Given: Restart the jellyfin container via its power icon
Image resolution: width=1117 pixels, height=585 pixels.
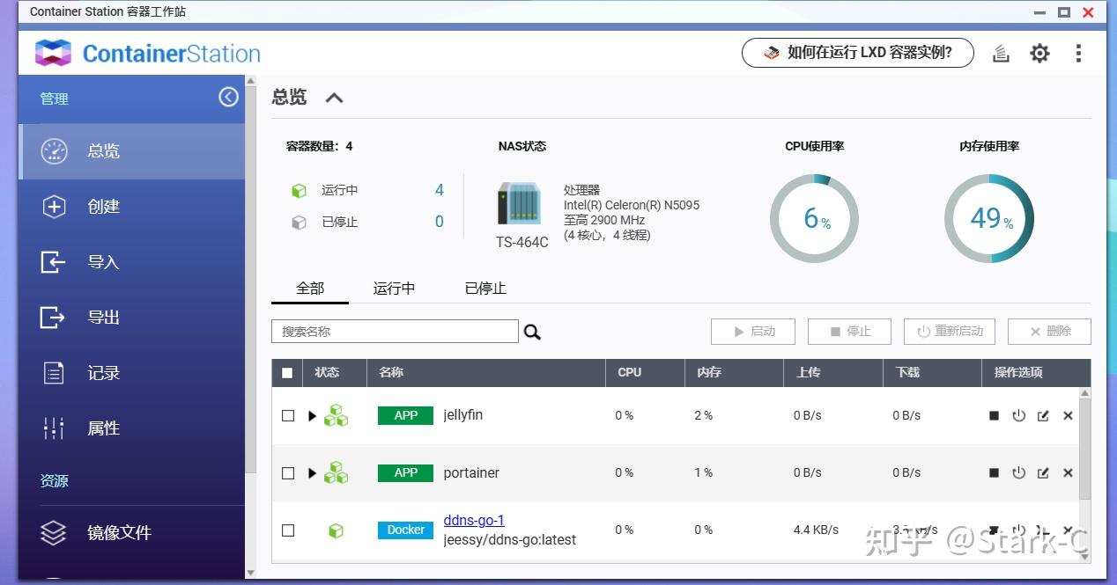Looking at the screenshot, I should (x=1019, y=415).
